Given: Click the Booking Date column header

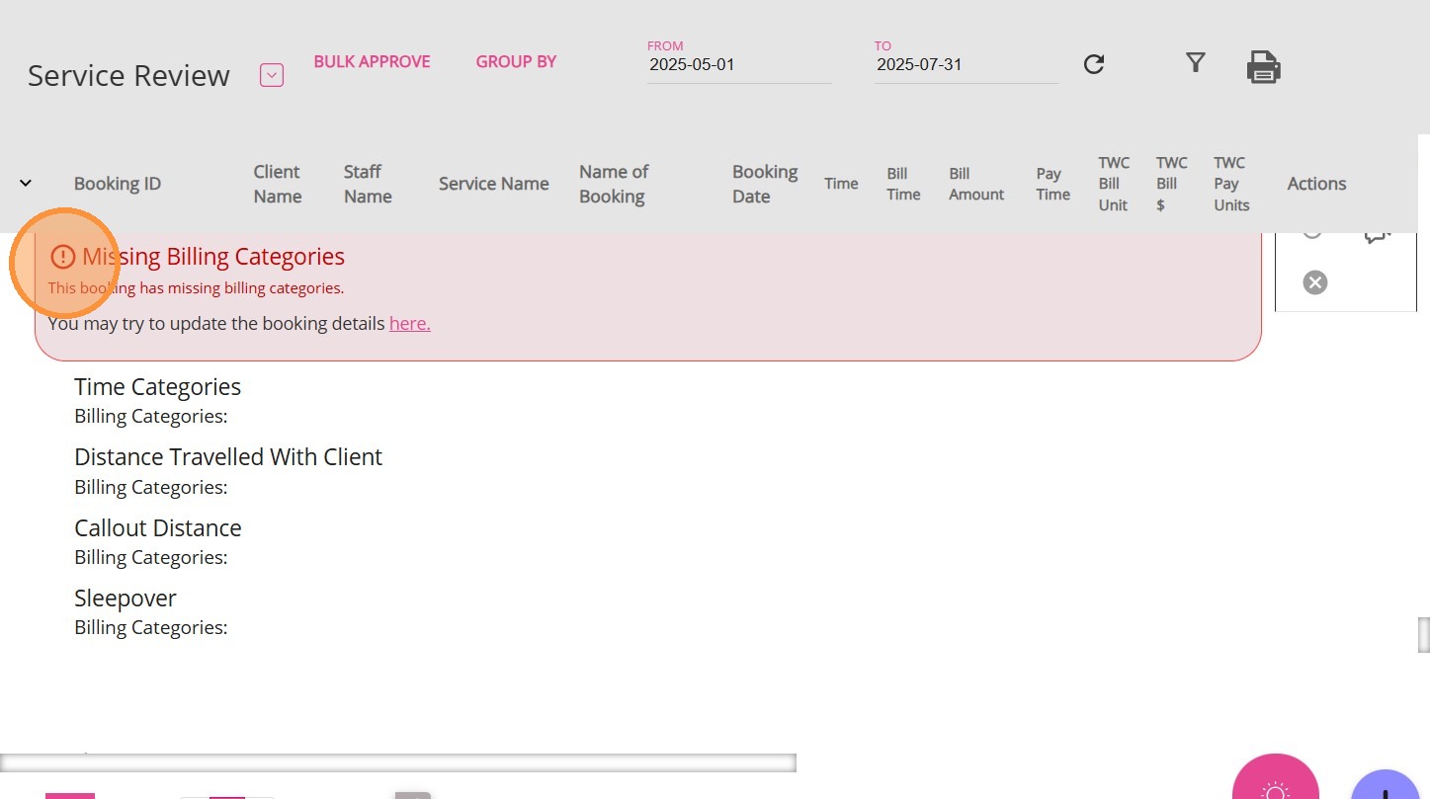Looking at the screenshot, I should point(765,184).
